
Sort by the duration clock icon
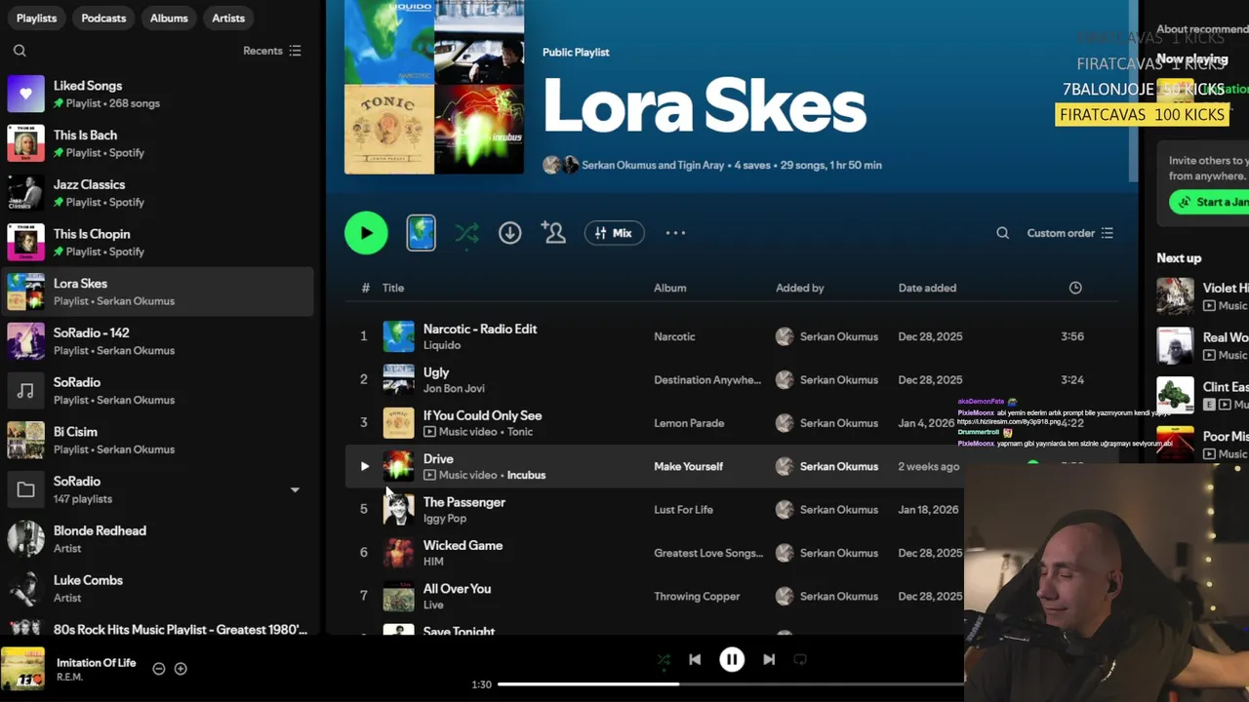click(1075, 288)
